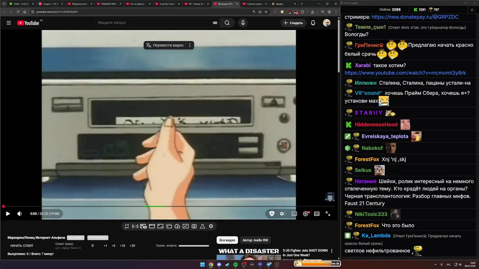Screen dimensions: 479x269
Task: Seek on the video progress bar
Action: (x=168, y=206)
